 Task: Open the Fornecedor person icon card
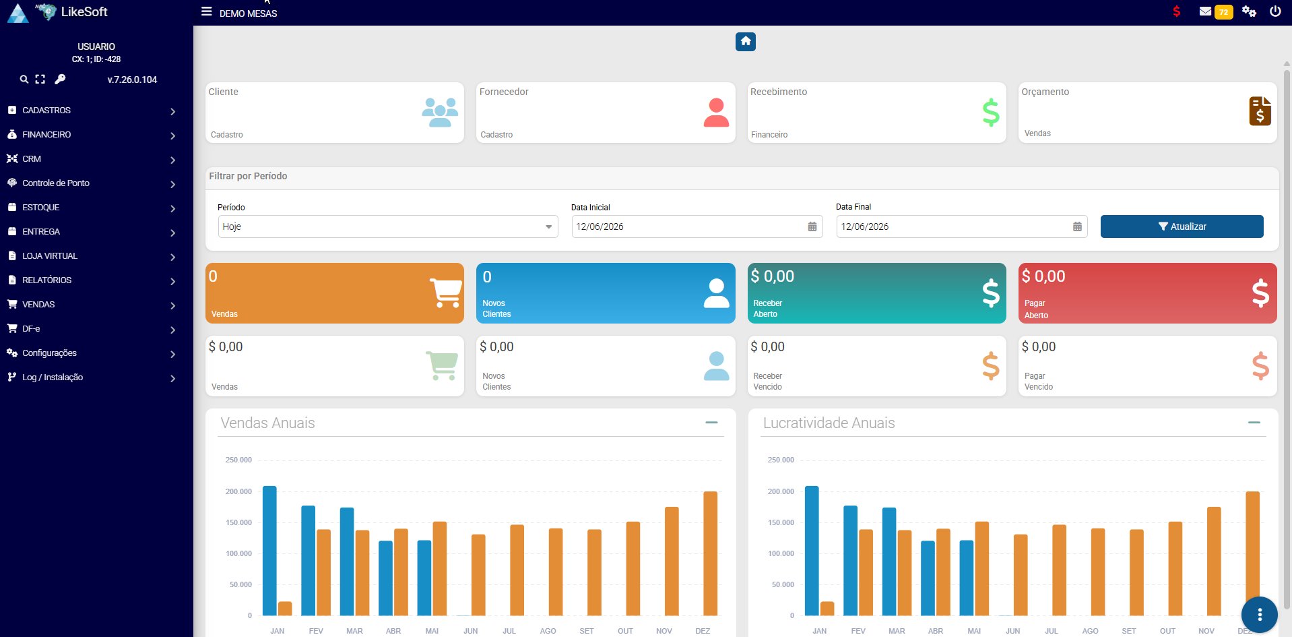[x=716, y=113]
